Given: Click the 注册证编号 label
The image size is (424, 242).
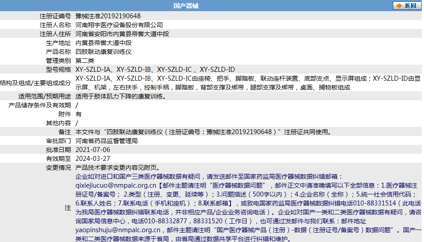Looking at the screenshot, I should (55, 16).
